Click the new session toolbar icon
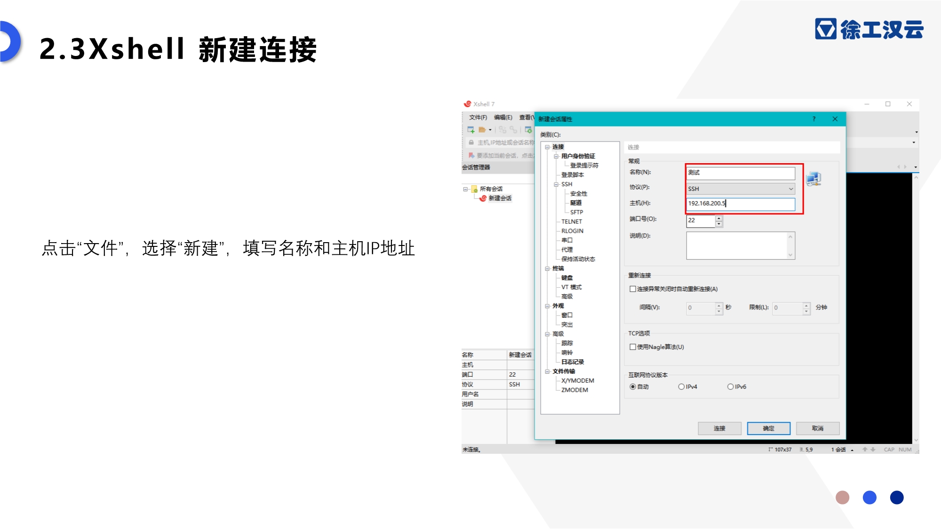 (471, 130)
